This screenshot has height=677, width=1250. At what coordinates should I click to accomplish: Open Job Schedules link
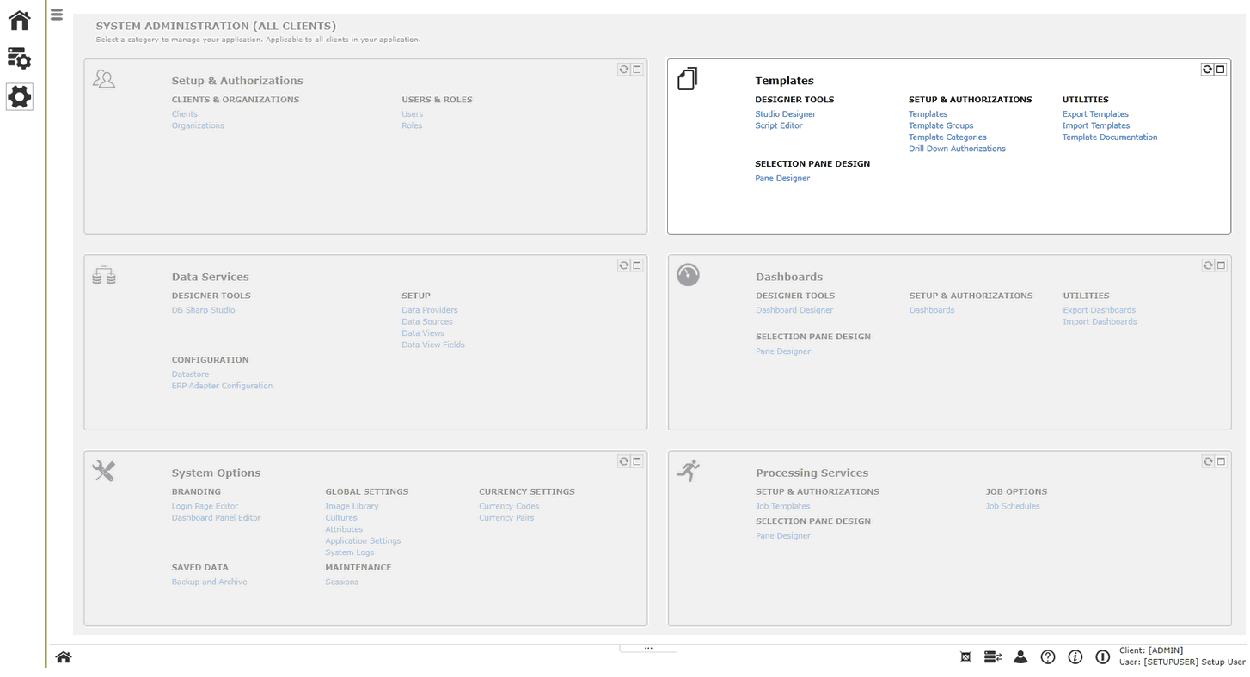(x=1013, y=506)
